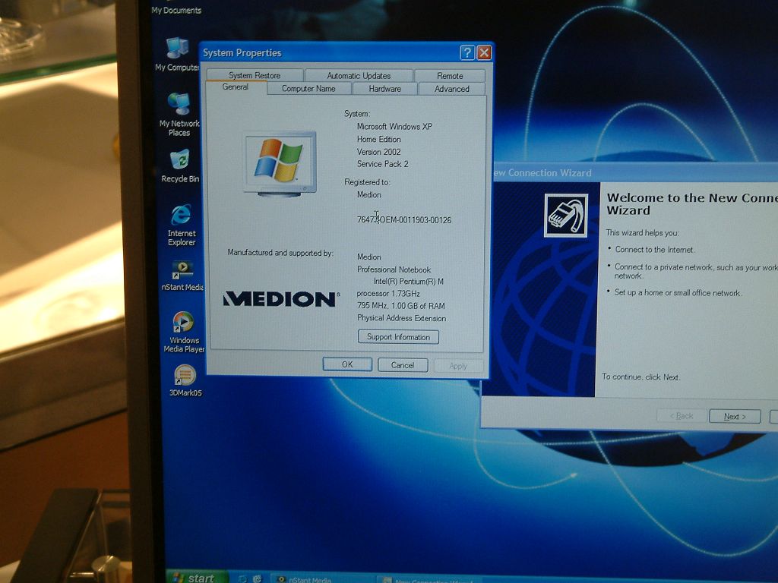Cancel the System Properties dialog

tap(403, 365)
